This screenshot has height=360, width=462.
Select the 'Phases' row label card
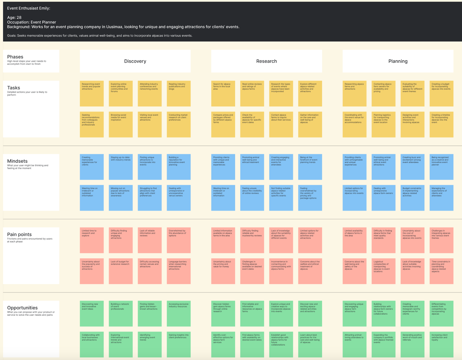click(31, 61)
